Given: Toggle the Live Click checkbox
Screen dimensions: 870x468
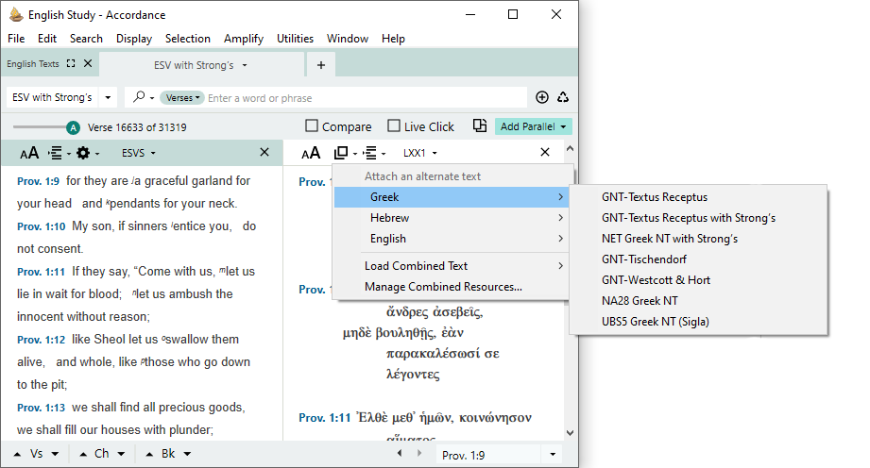Looking at the screenshot, I should [394, 126].
